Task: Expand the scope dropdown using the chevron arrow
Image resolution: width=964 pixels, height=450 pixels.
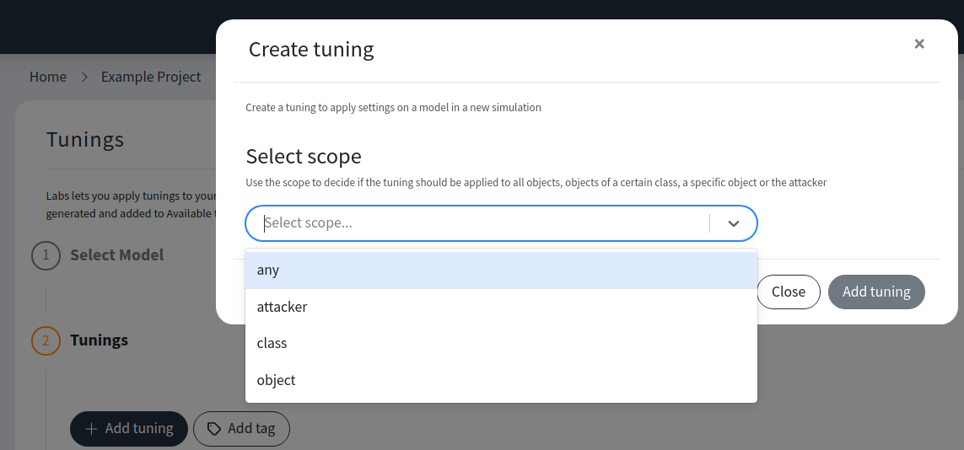Action: click(733, 223)
